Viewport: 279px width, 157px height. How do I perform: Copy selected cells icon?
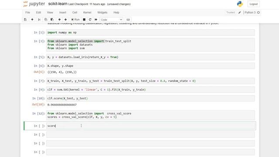[x=46, y=20]
